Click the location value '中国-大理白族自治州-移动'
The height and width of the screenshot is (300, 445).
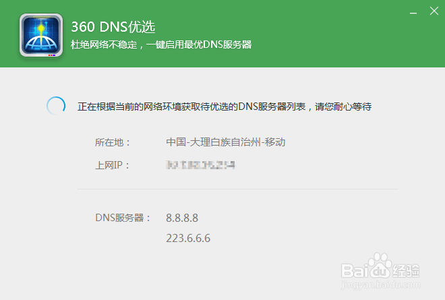(226, 142)
